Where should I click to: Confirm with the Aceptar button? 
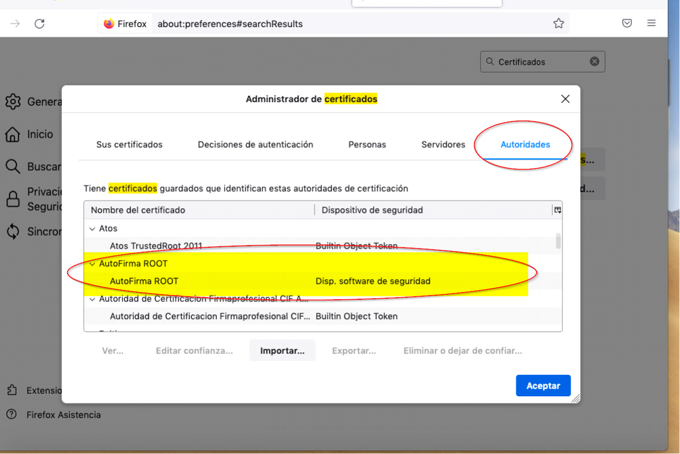click(543, 385)
